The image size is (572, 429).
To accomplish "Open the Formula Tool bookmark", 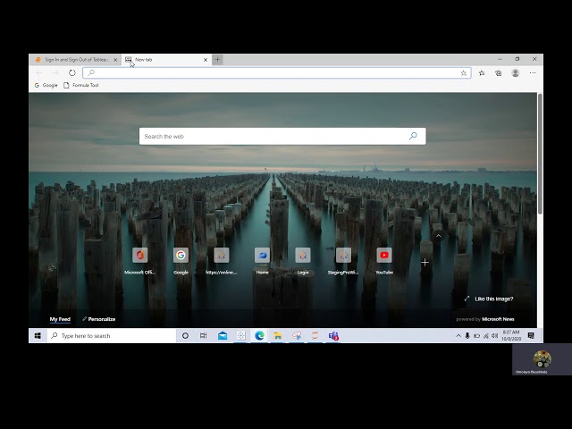I will [81, 85].
